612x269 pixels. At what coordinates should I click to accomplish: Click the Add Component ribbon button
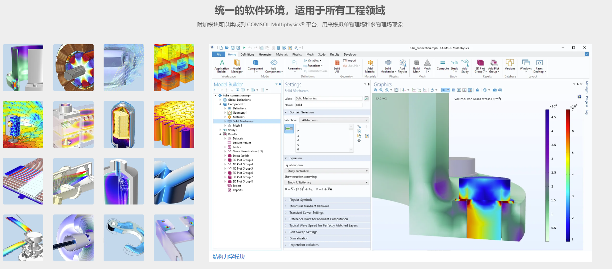click(x=274, y=66)
